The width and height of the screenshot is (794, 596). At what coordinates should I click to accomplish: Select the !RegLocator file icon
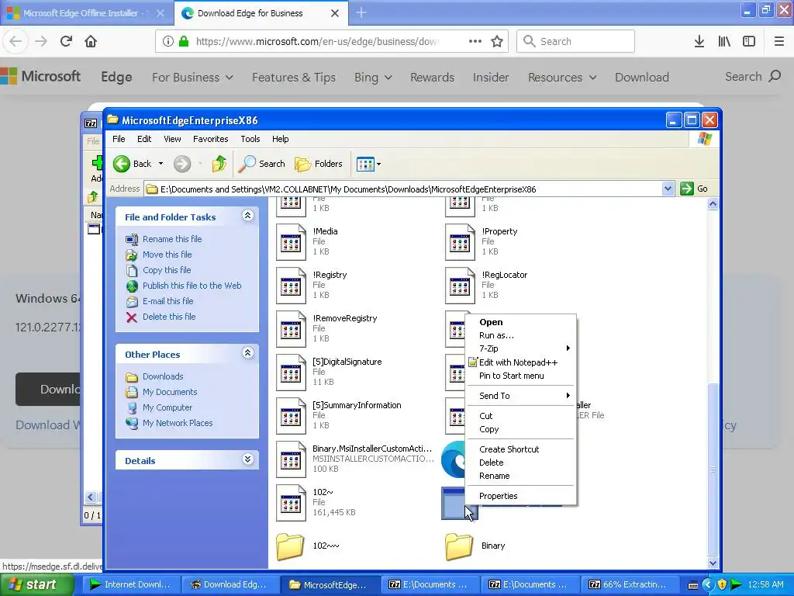tap(460, 286)
